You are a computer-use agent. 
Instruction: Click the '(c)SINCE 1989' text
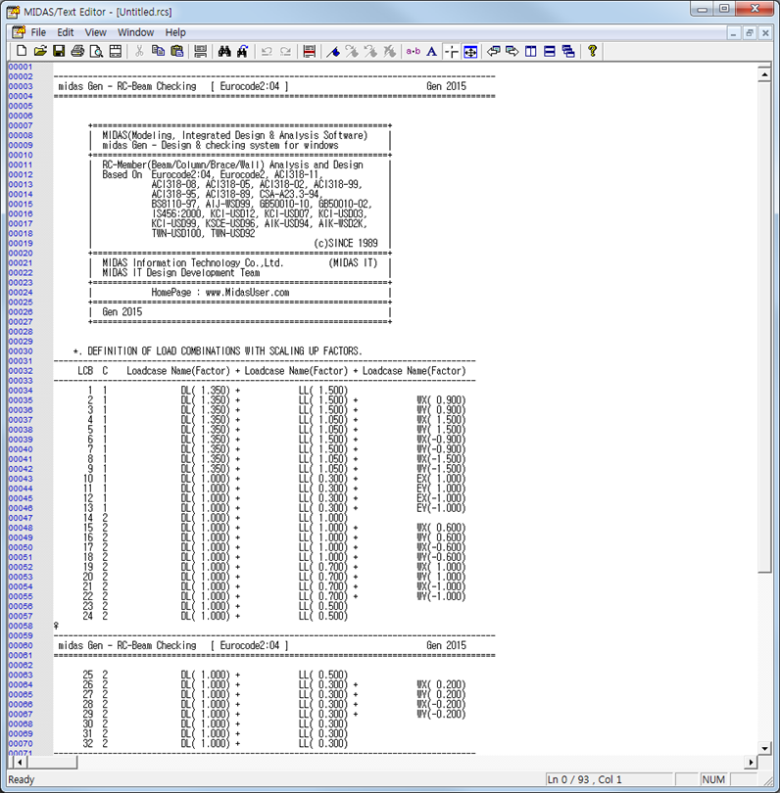346,243
